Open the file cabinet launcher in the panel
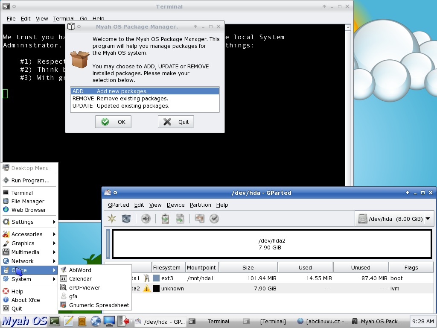Viewport: 437px width, 328px height. coord(82,321)
